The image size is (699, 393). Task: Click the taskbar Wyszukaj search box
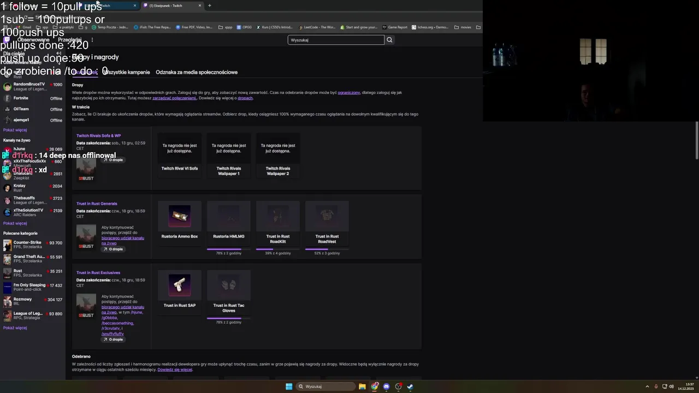[x=327, y=386]
